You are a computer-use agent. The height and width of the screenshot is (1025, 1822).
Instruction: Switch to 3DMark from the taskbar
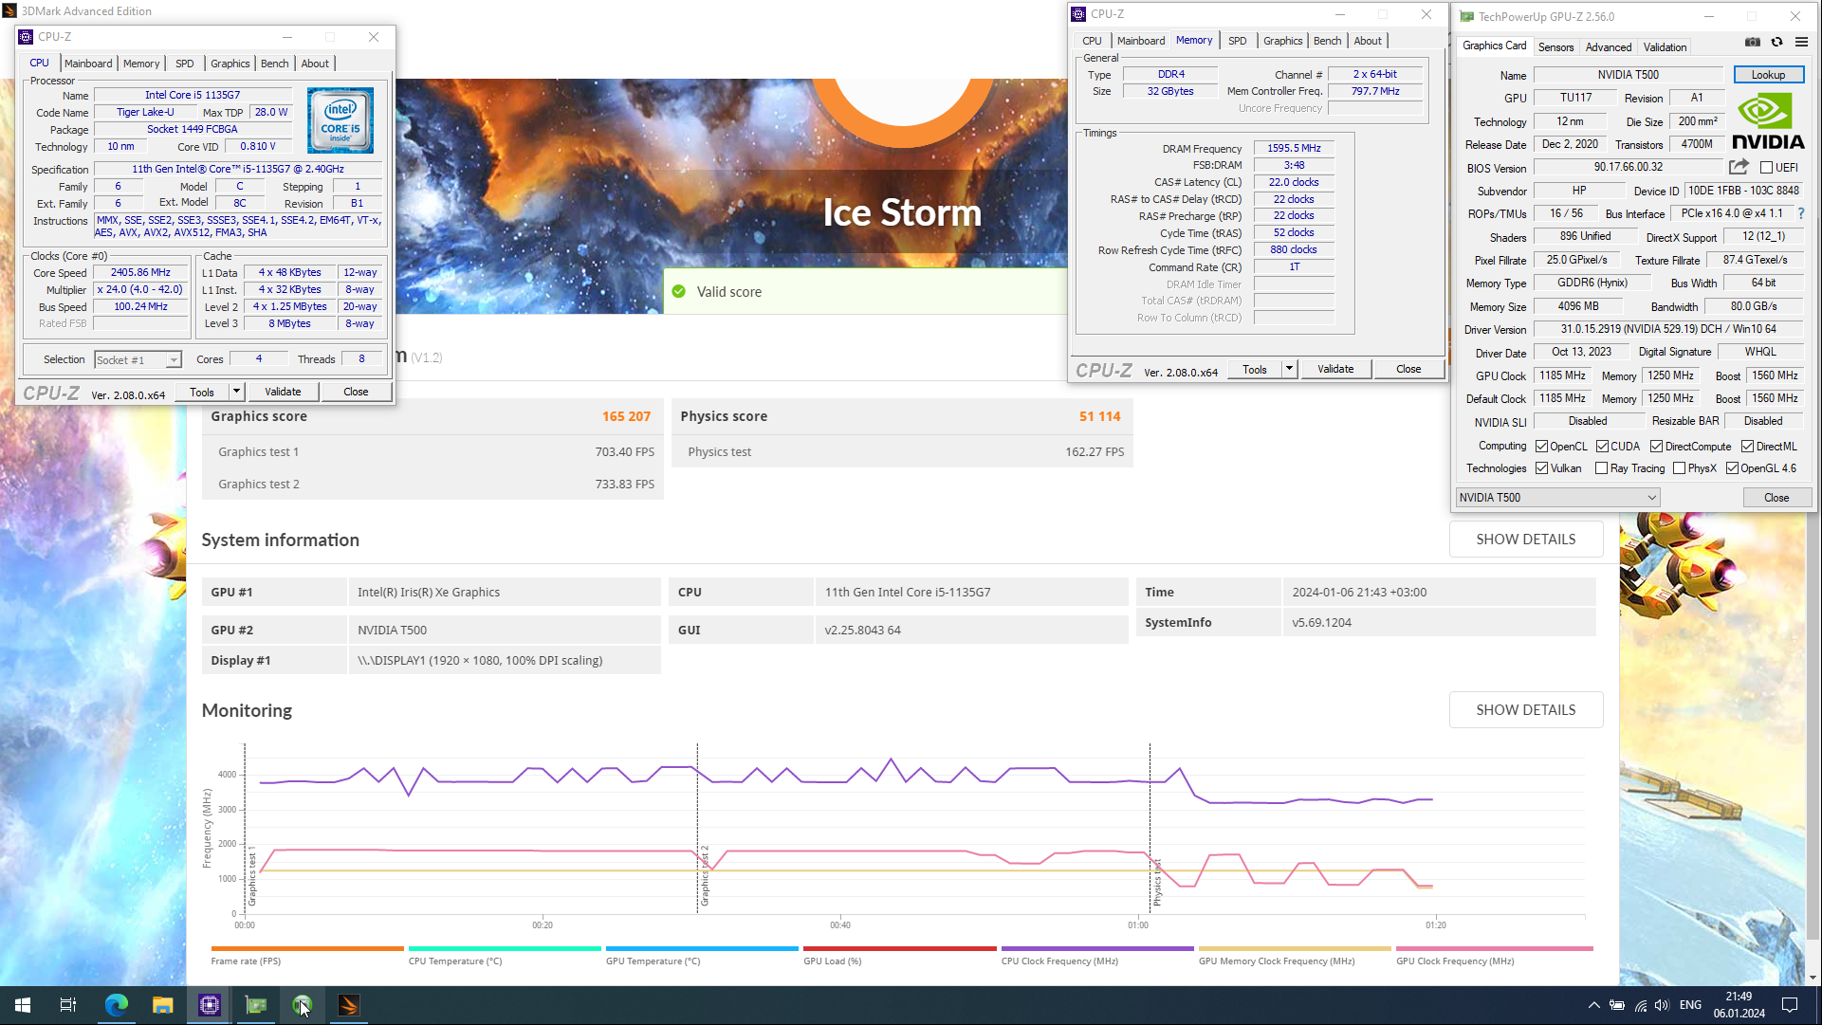348,1005
